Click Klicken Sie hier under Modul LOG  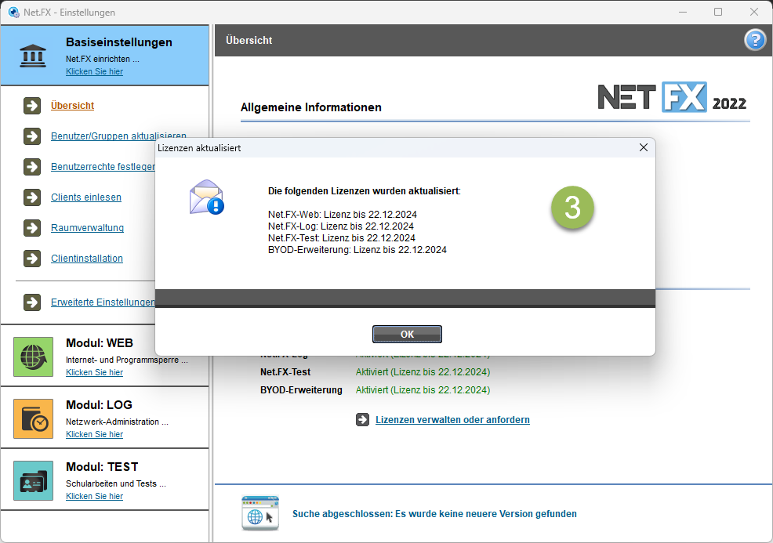coord(94,434)
